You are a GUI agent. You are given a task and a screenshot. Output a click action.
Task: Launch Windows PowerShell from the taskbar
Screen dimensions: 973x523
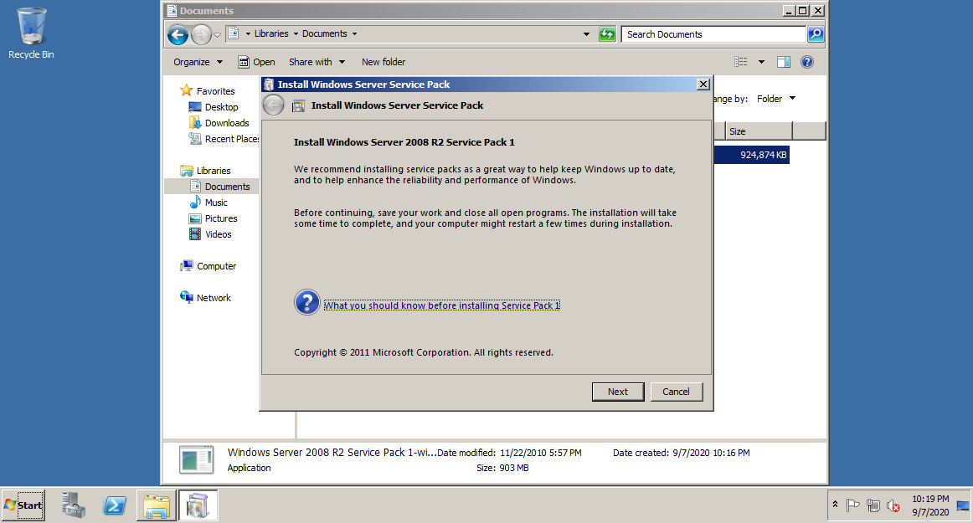[x=115, y=505]
